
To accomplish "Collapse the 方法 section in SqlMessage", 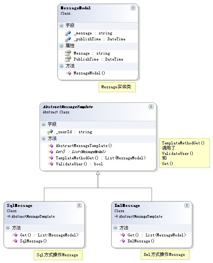I will 8,228.
